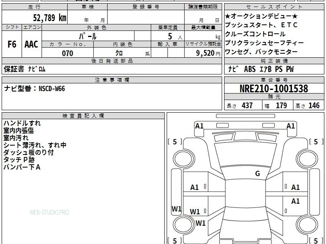326x244 pixels.
Task: Select the プリクラッシュセーフティー line
Action: 264,43
